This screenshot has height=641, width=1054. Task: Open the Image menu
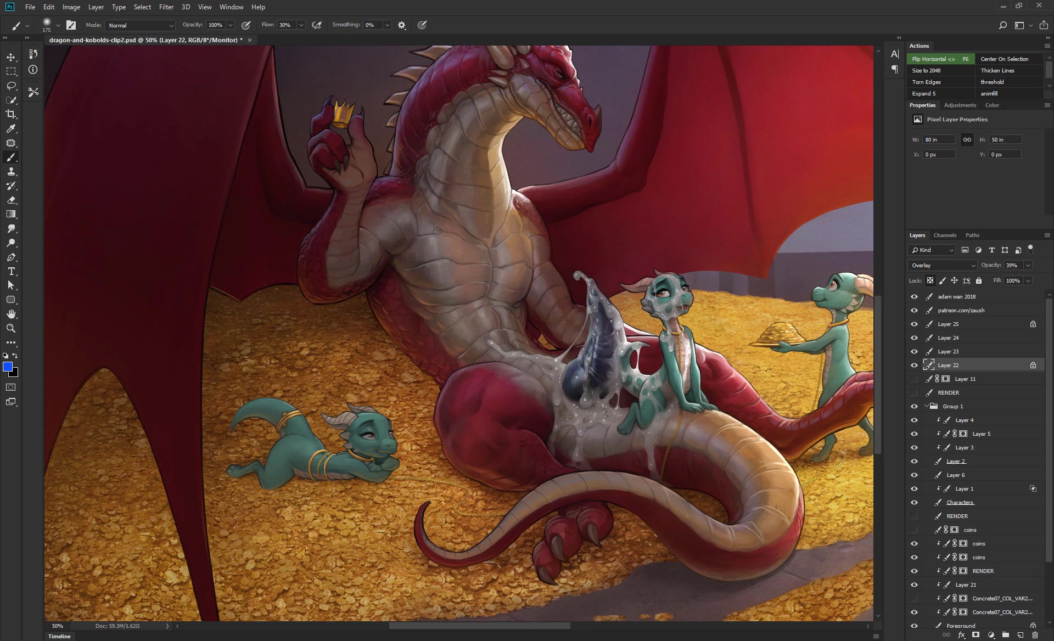pos(71,7)
